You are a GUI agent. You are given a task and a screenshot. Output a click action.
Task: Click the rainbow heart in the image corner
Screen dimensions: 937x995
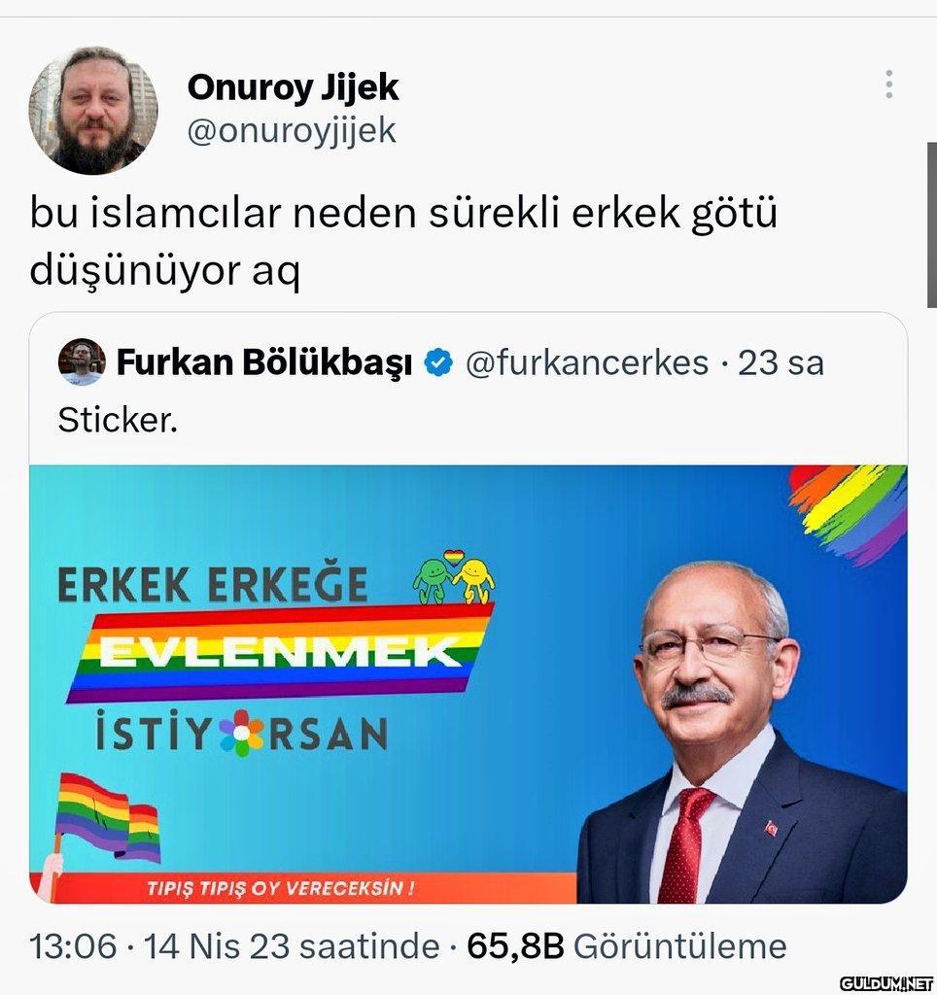click(849, 513)
